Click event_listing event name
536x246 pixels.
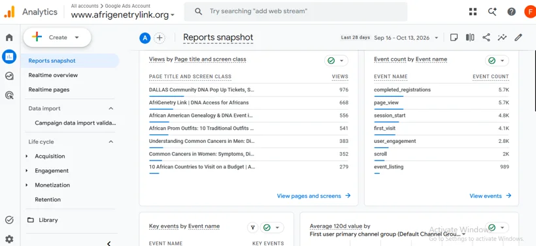[x=389, y=167]
